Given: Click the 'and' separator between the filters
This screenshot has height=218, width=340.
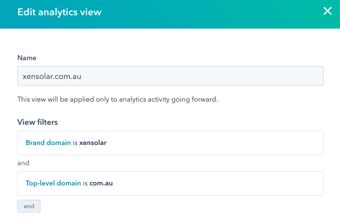Looking at the screenshot, I should click(23, 162).
